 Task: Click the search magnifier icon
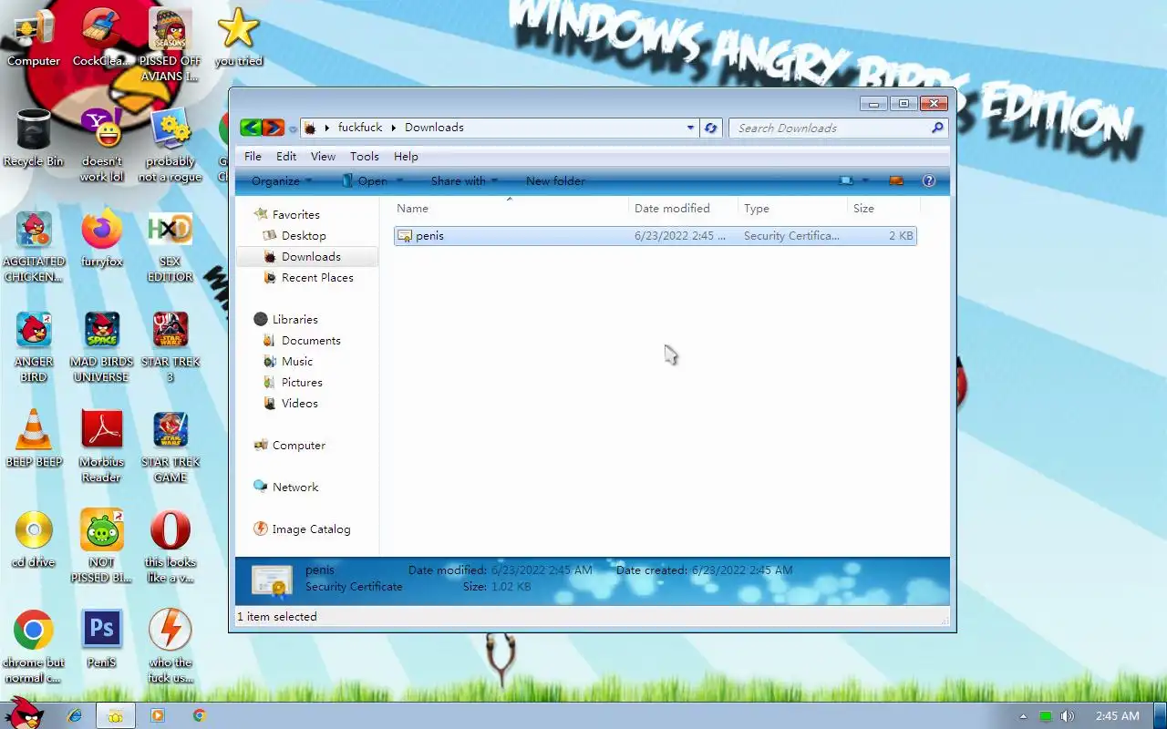tap(937, 128)
